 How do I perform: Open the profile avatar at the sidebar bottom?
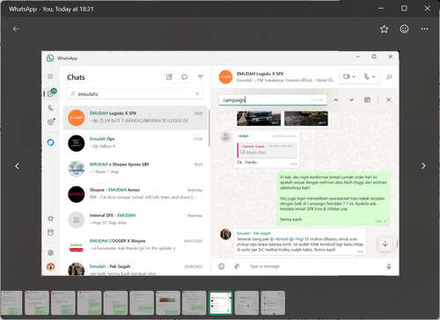(x=50, y=266)
